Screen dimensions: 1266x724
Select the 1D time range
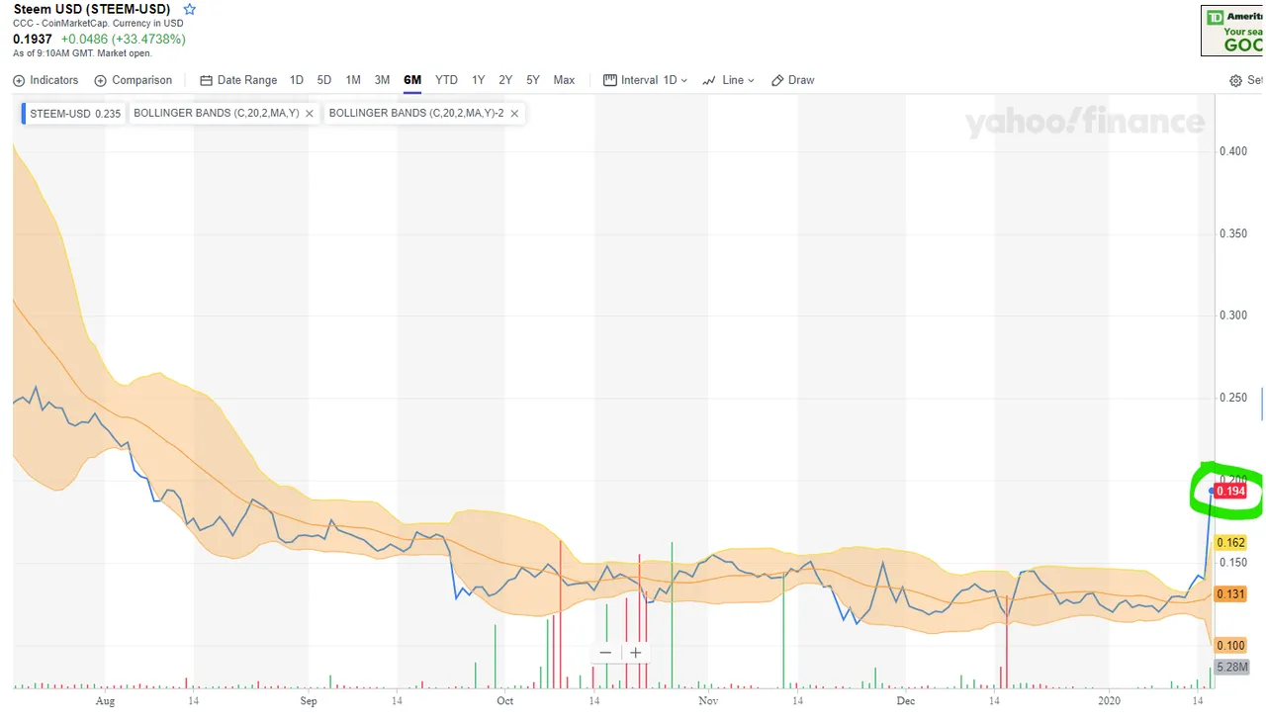pyautogui.click(x=297, y=80)
